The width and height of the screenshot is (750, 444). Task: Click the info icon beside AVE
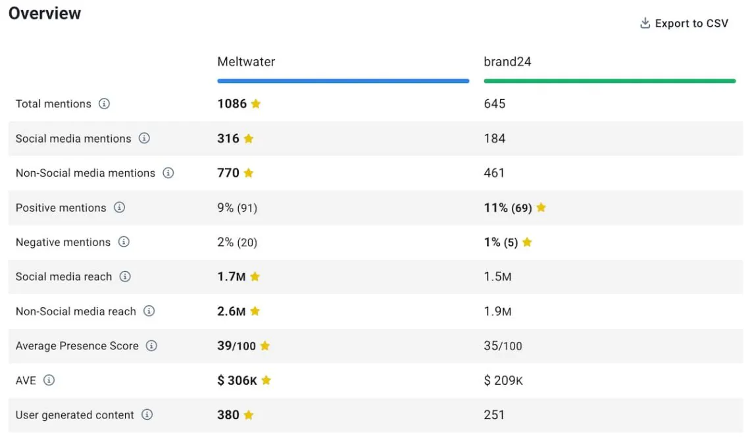tap(49, 380)
